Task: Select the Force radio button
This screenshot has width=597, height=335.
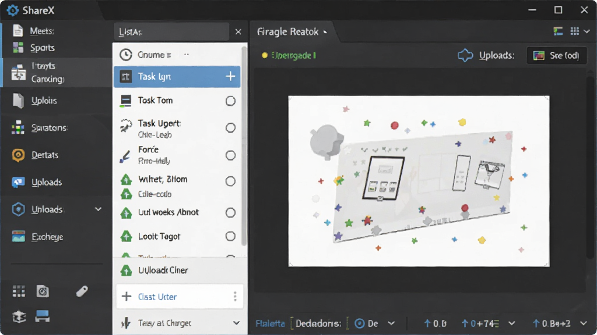Action: (x=230, y=155)
